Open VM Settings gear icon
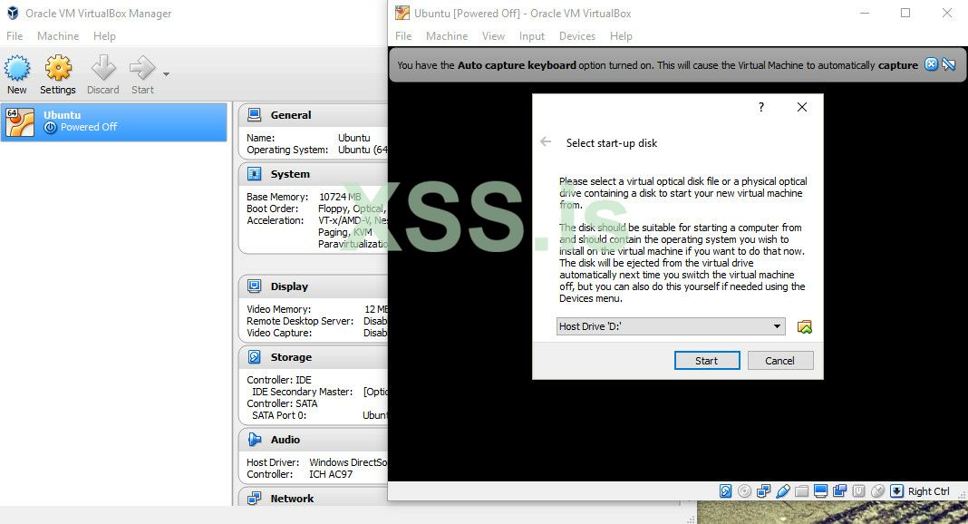This screenshot has height=524, width=968. pos(58,68)
